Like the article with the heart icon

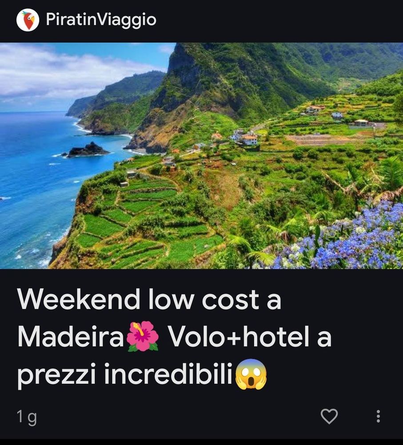point(329,416)
